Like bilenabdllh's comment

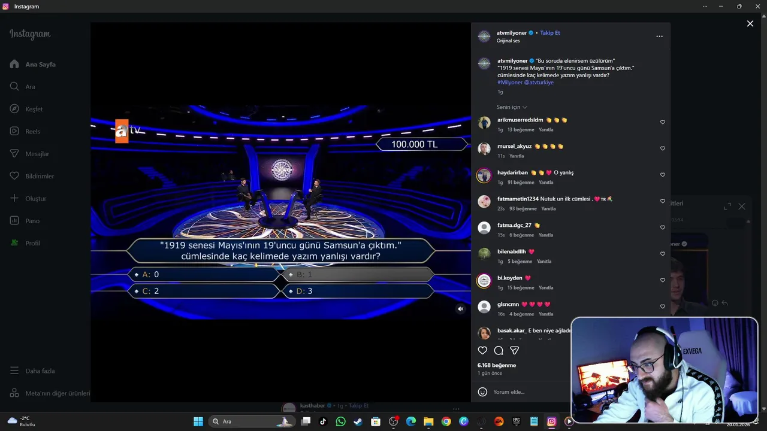(x=662, y=254)
